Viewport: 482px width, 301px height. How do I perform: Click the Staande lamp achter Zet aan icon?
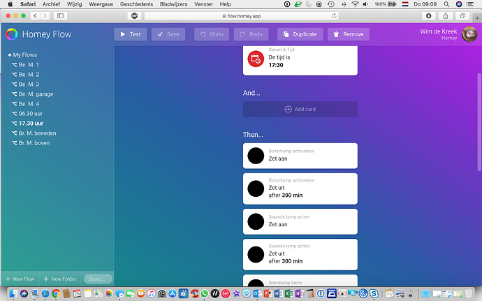click(x=256, y=221)
